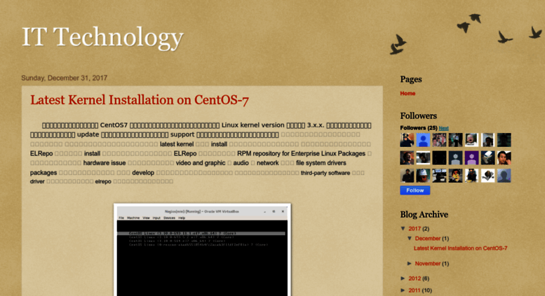Open Latest Kernel Installation entry in Blog Archive
Screen dimensions: 545x296
point(461,248)
